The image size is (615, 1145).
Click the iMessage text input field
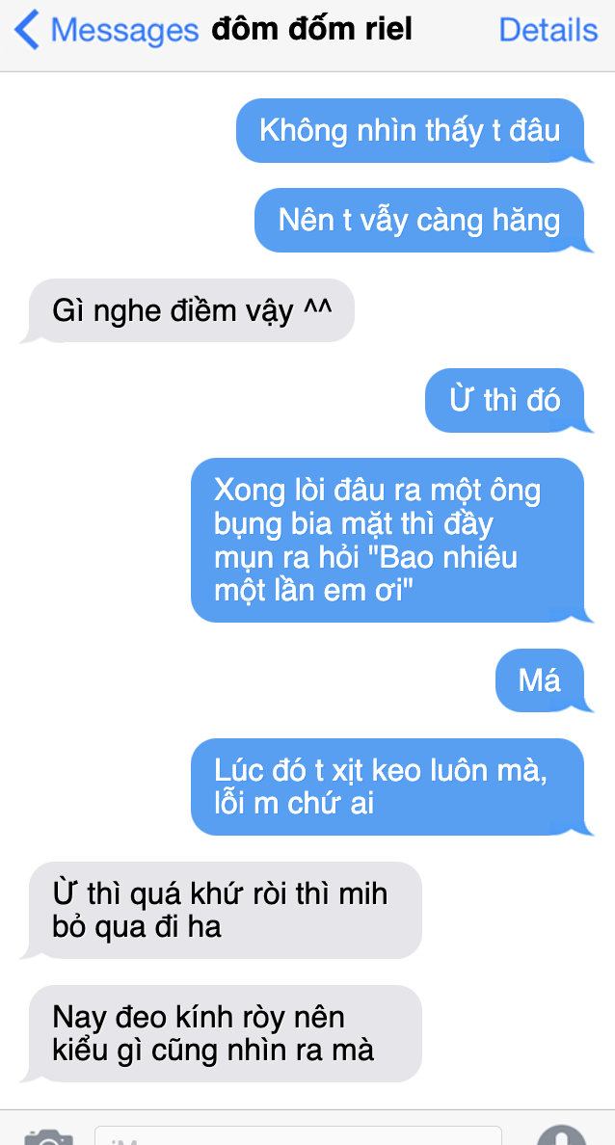point(298,1136)
